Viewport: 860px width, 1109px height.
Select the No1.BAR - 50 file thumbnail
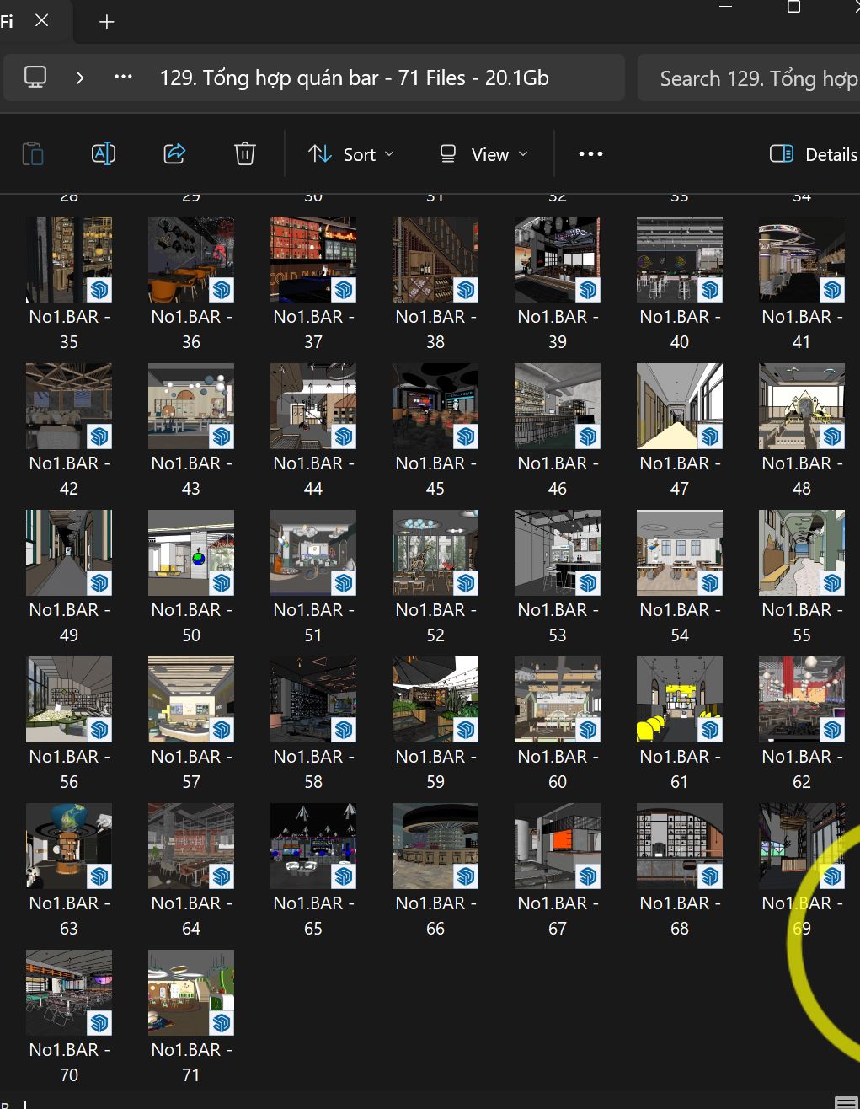pos(191,553)
